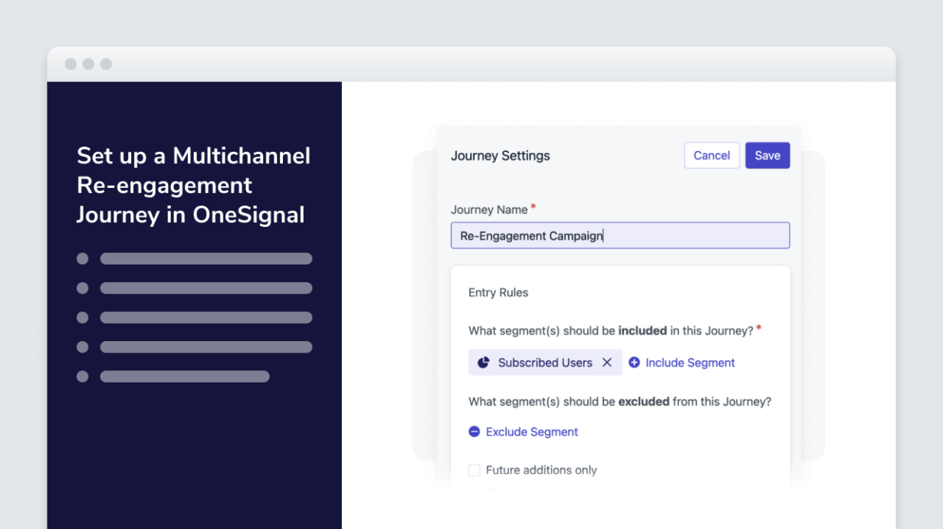Viewport: 943px width, 529px height.
Task: Select the Subscribed Users segment chip
Action: tap(544, 363)
